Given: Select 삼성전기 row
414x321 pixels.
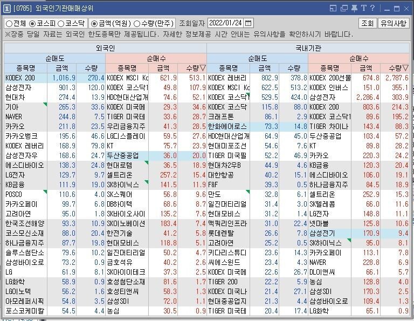Looking at the screenshot, I should tap(359, 233).
